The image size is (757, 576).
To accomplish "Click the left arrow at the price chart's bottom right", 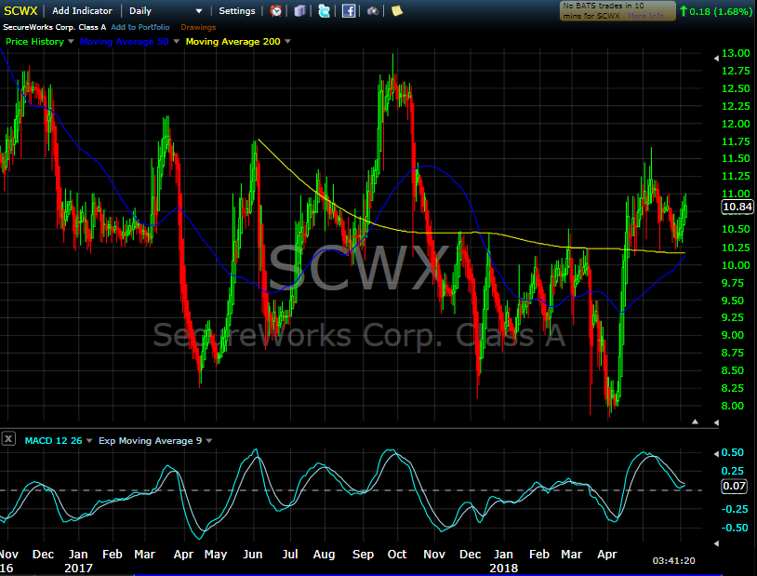I will 716,422.
